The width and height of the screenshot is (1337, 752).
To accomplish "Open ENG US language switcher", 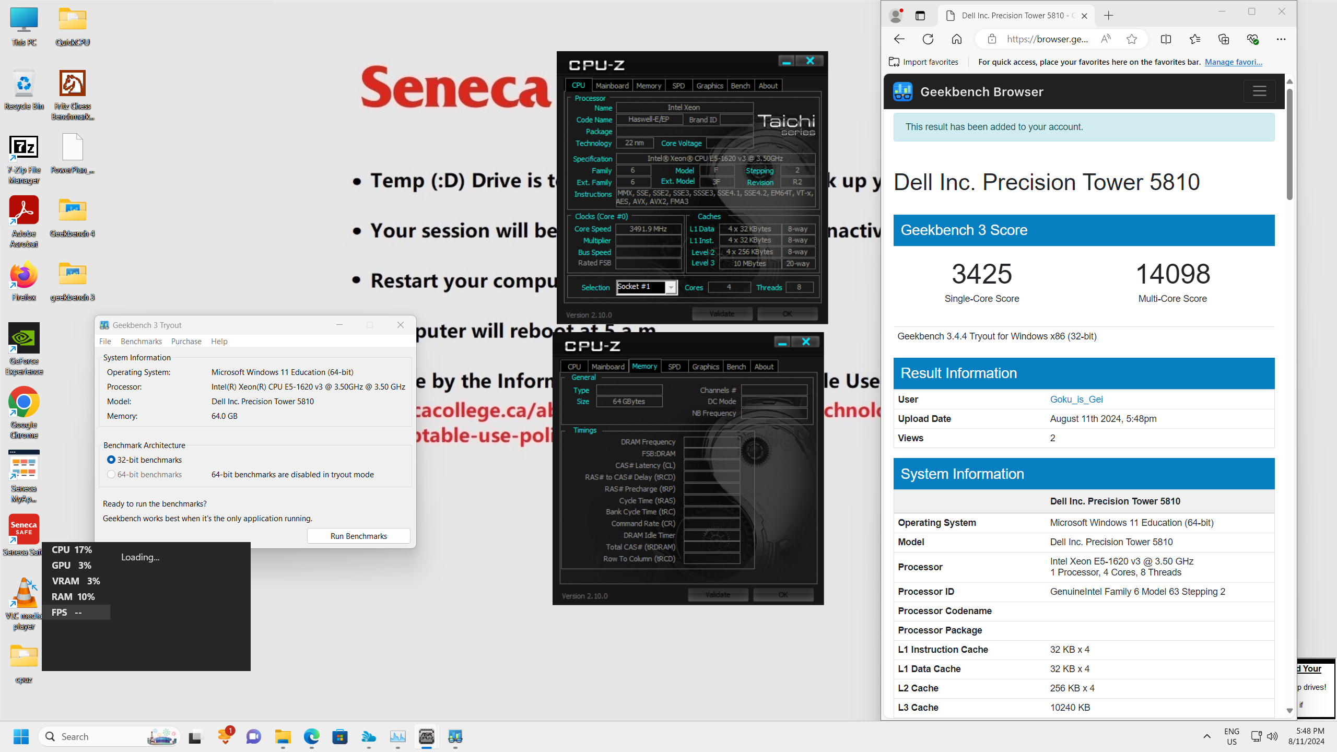I will coord(1232,737).
